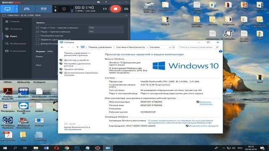269x151 pixels.
Task: Enable Эффекты щелчков мыши checkbox
Action: point(37,39)
